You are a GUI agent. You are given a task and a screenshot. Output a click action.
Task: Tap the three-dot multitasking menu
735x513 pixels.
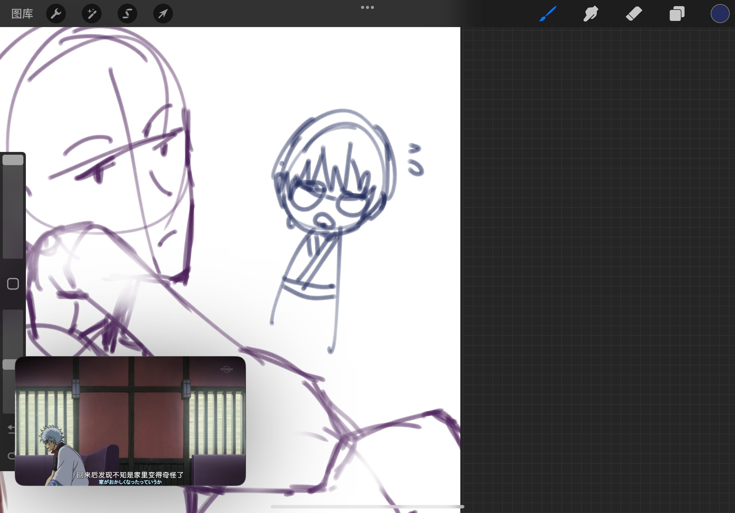tap(367, 7)
